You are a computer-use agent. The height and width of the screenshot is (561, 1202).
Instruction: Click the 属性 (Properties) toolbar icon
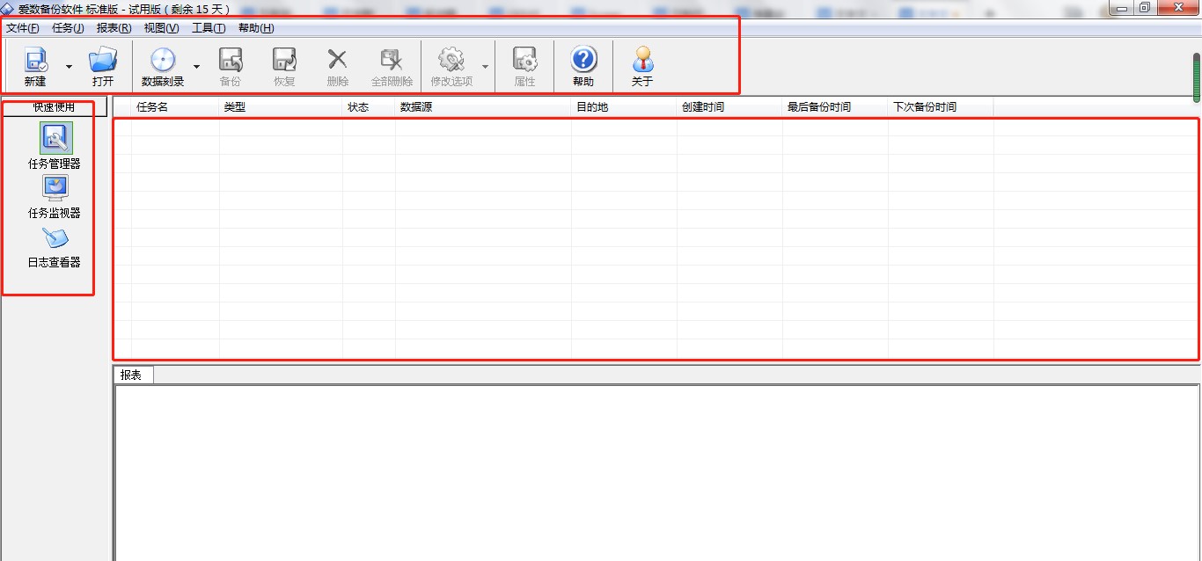525,60
